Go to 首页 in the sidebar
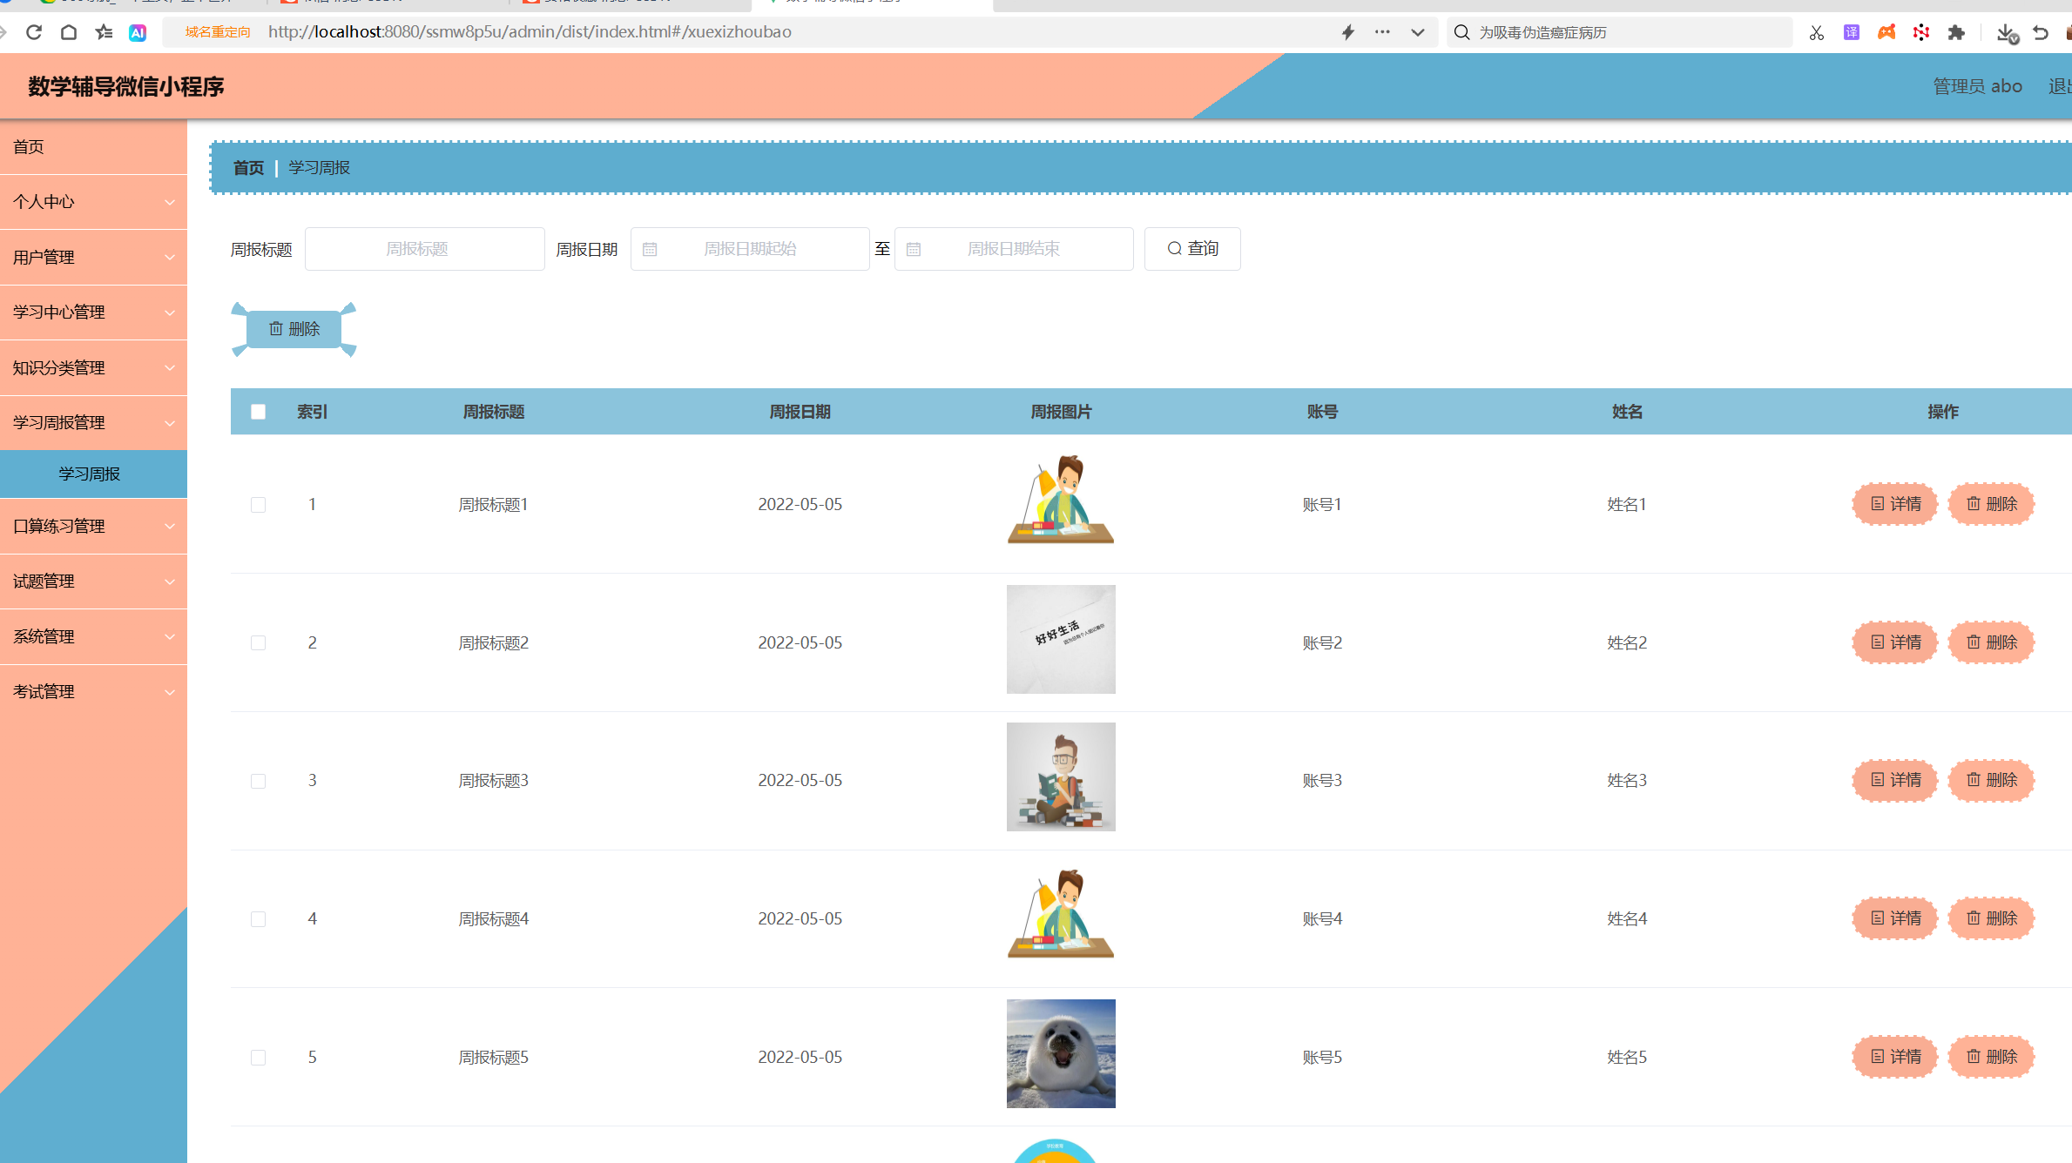2072x1163 pixels. click(x=93, y=147)
